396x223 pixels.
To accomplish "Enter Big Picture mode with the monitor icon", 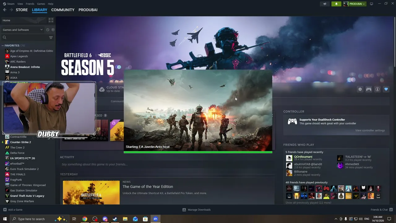I will pyautogui.click(x=372, y=4).
